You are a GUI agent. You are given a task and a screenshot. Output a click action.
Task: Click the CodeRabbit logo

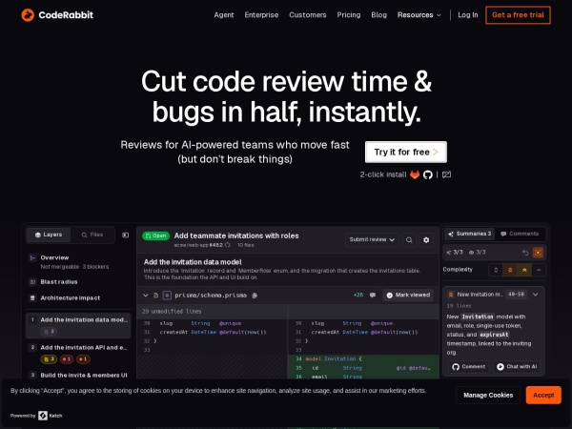click(x=57, y=15)
